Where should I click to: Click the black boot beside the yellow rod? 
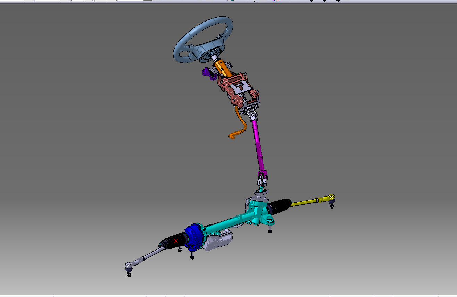pyautogui.click(x=280, y=206)
